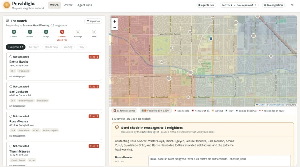The image size is (300, 167).
Task: Select the Brief step icon
Action: [x=94, y=32]
